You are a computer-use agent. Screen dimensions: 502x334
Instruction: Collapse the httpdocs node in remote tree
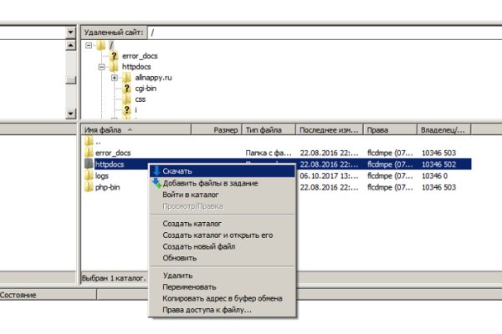[101, 66]
